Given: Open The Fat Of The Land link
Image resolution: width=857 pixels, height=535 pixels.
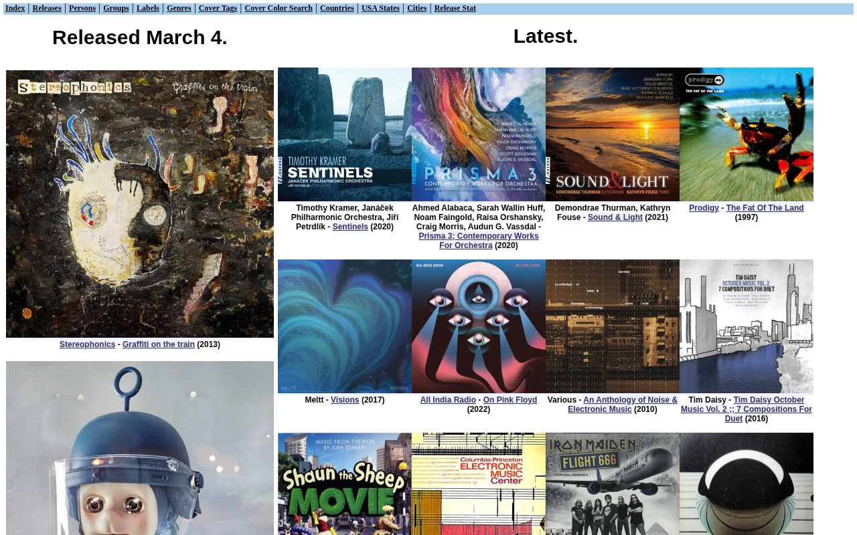Looking at the screenshot, I should (765, 208).
